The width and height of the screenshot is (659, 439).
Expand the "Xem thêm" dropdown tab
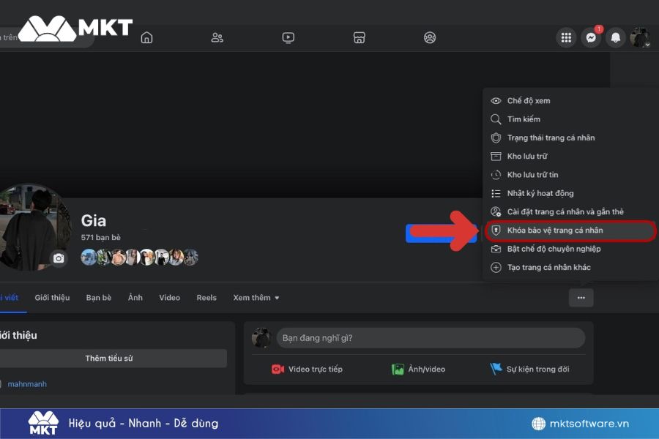pos(256,298)
